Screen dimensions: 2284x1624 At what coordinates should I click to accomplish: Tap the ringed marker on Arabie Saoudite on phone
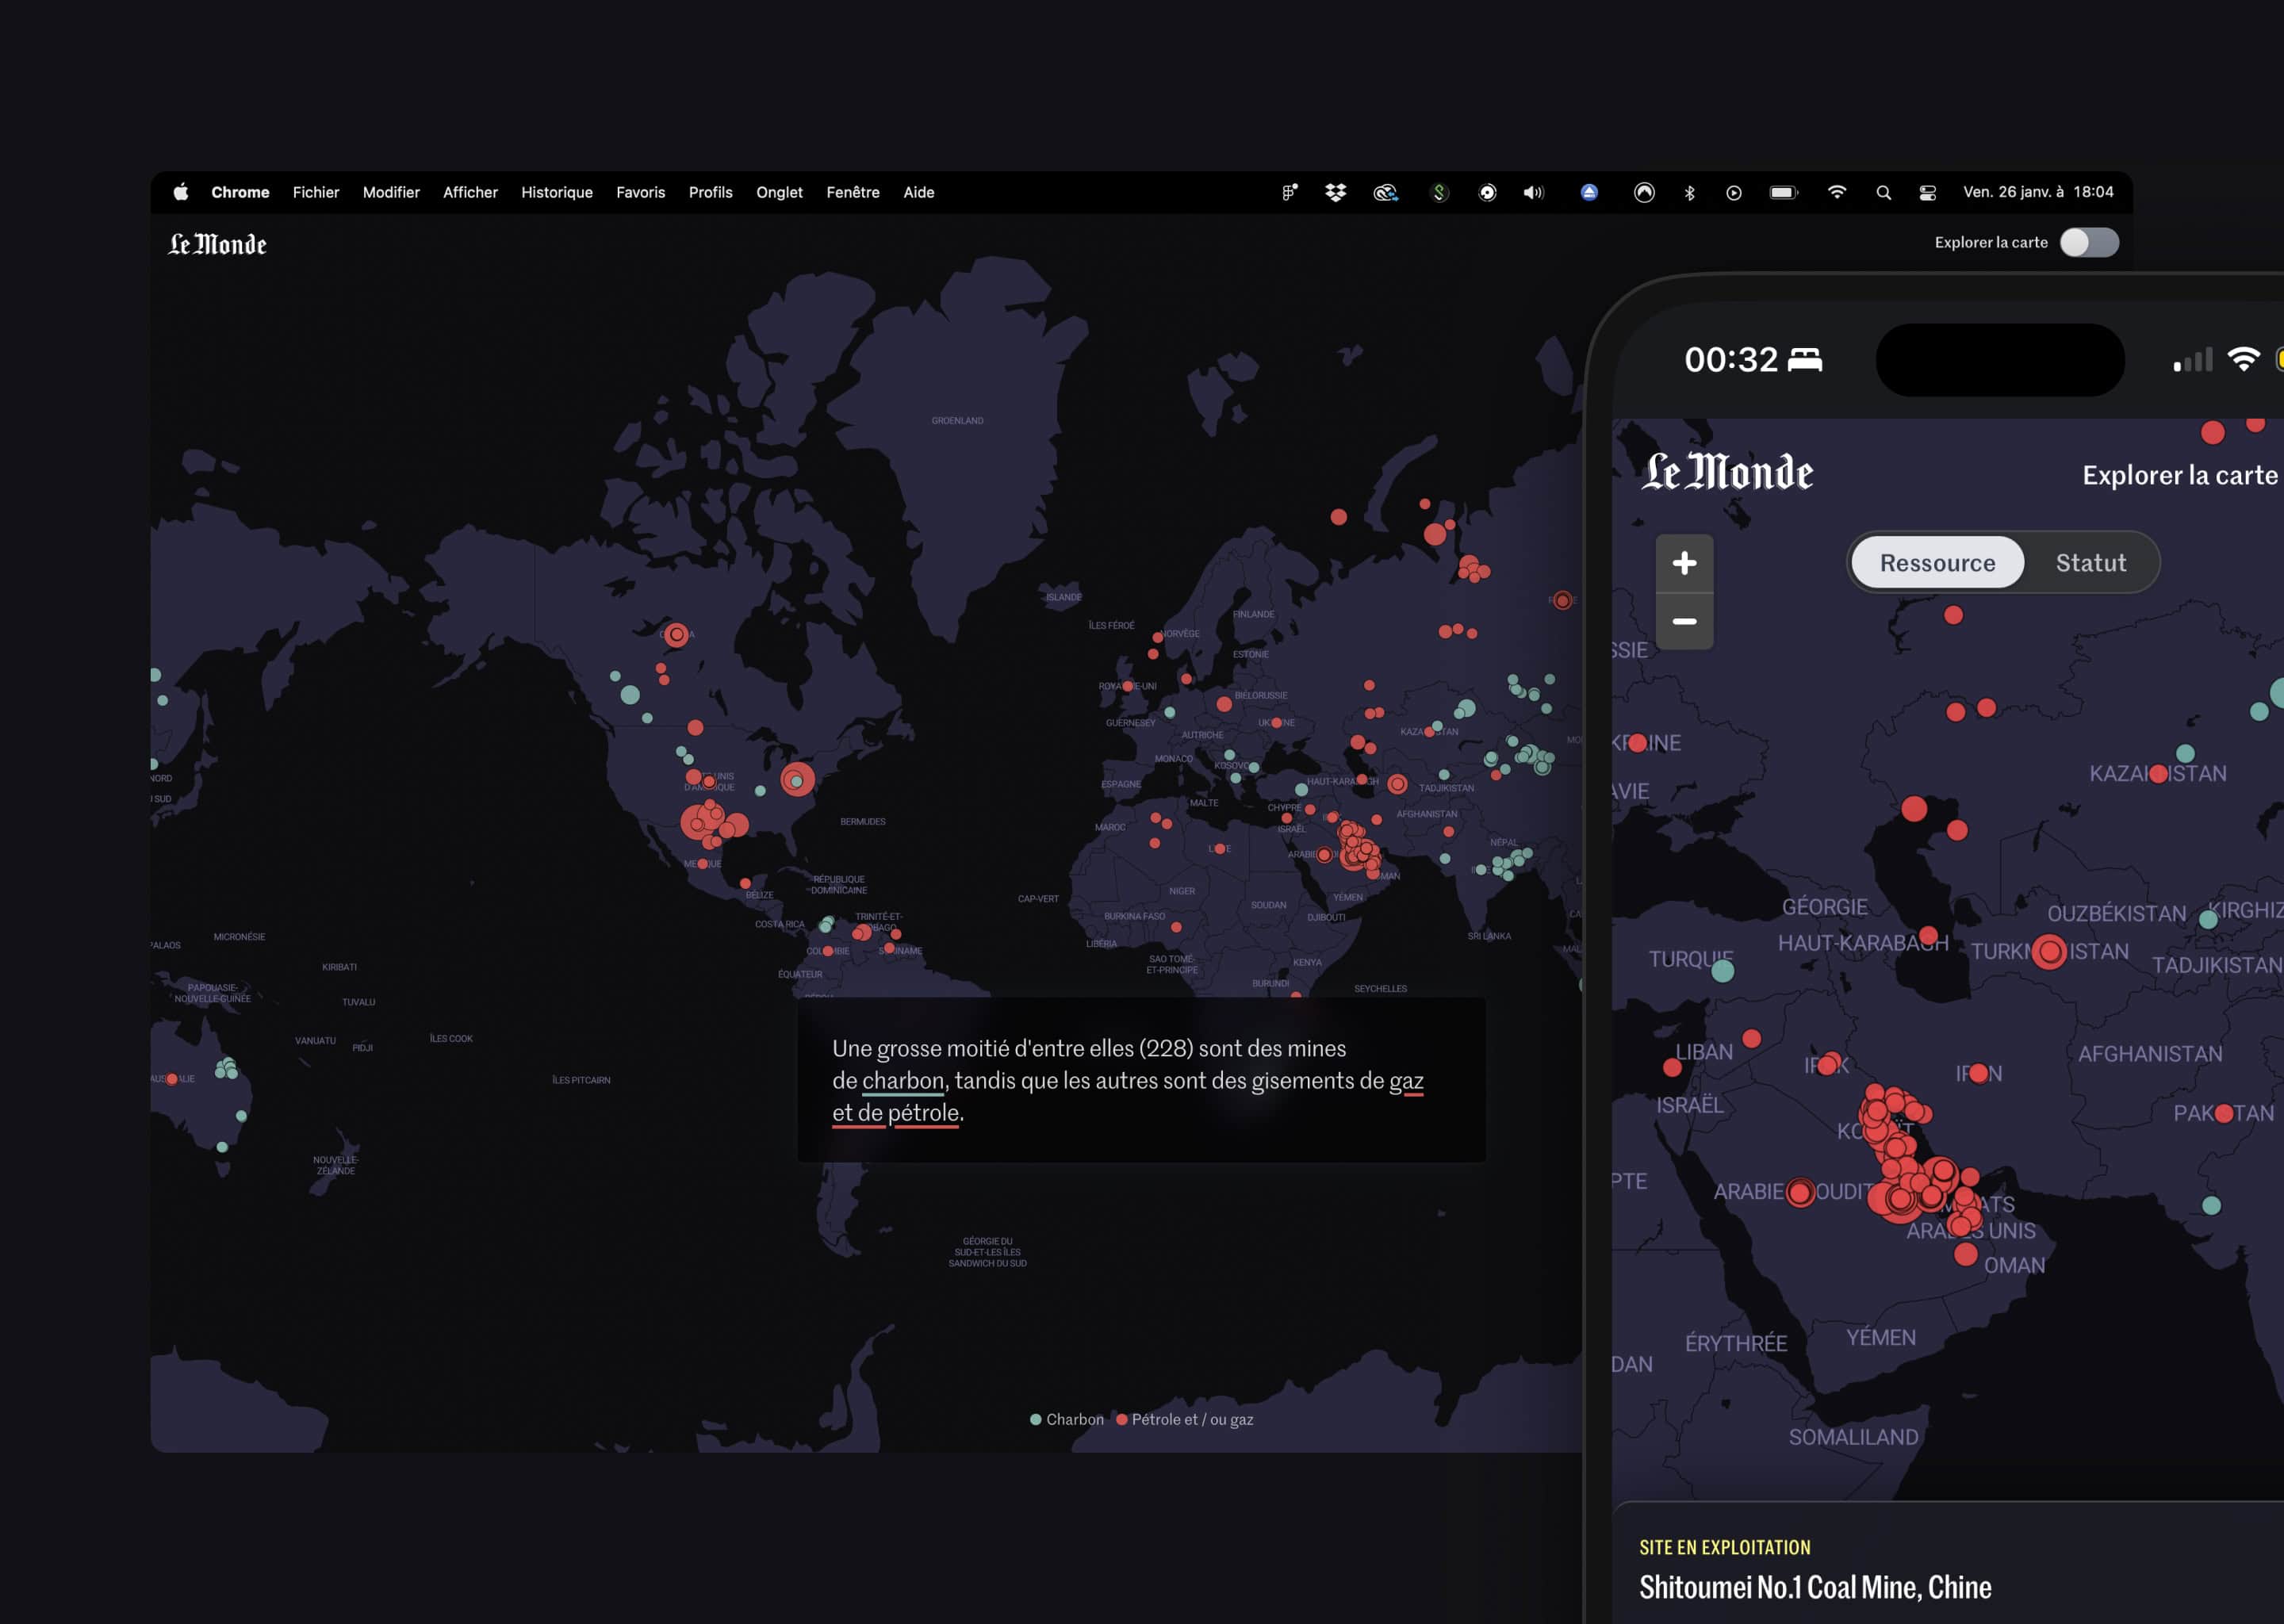click(x=1800, y=1192)
